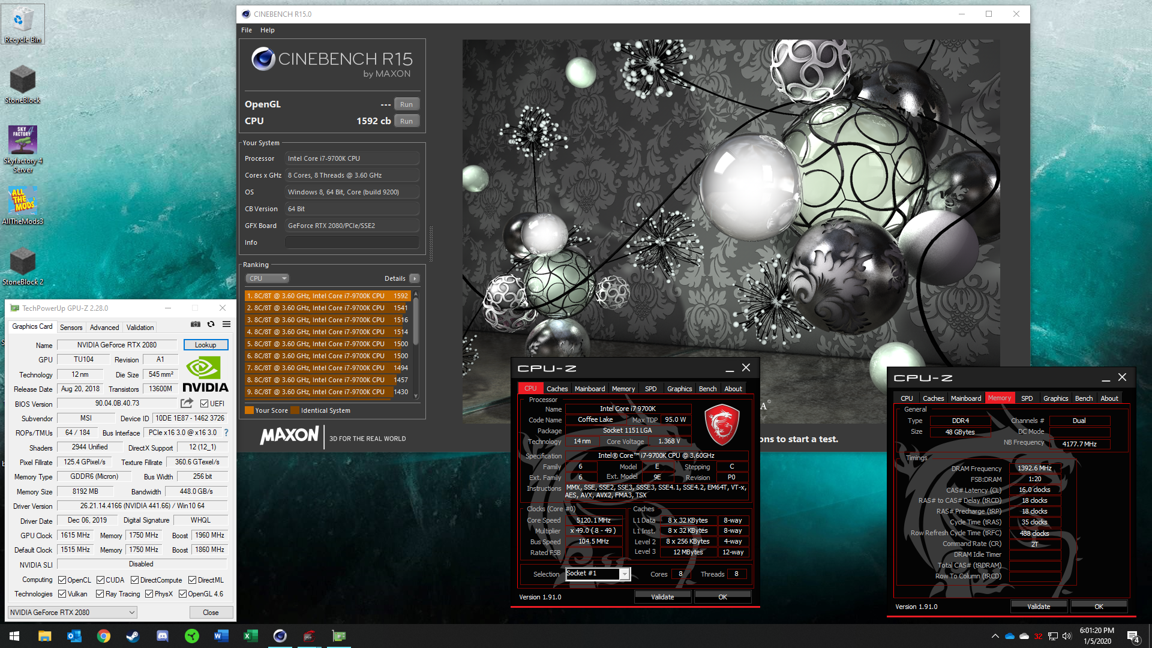Click the volume speaker tray icon
The height and width of the screenshot is (648, 1152).
click(x=1067, y=636)
